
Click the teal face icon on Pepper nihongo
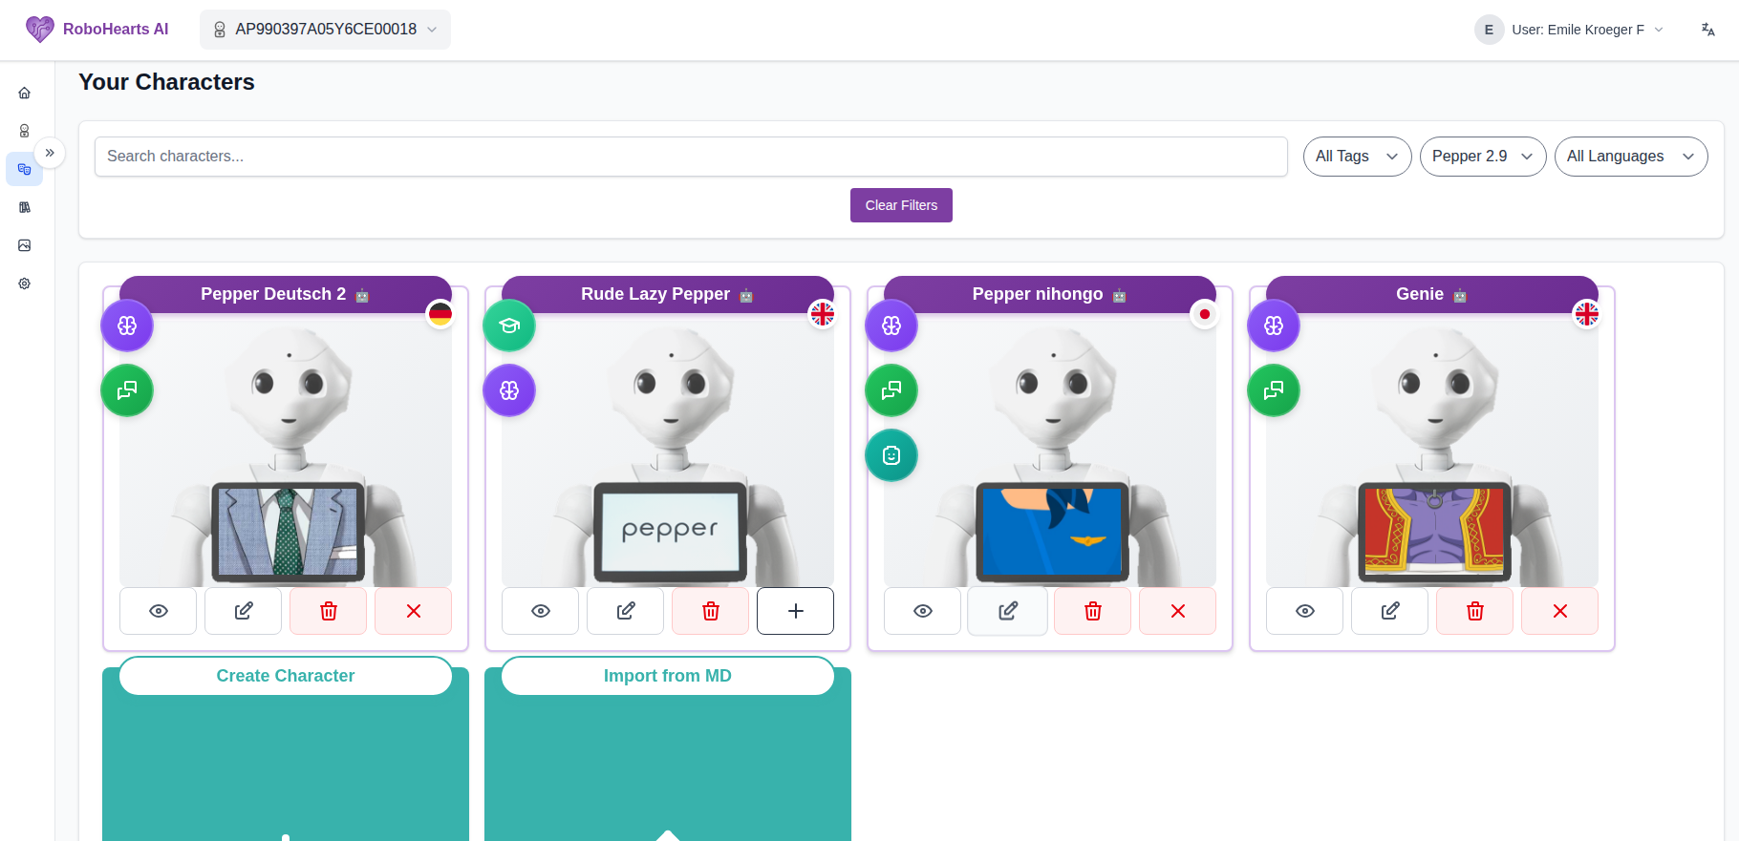(x=891, y=455)
